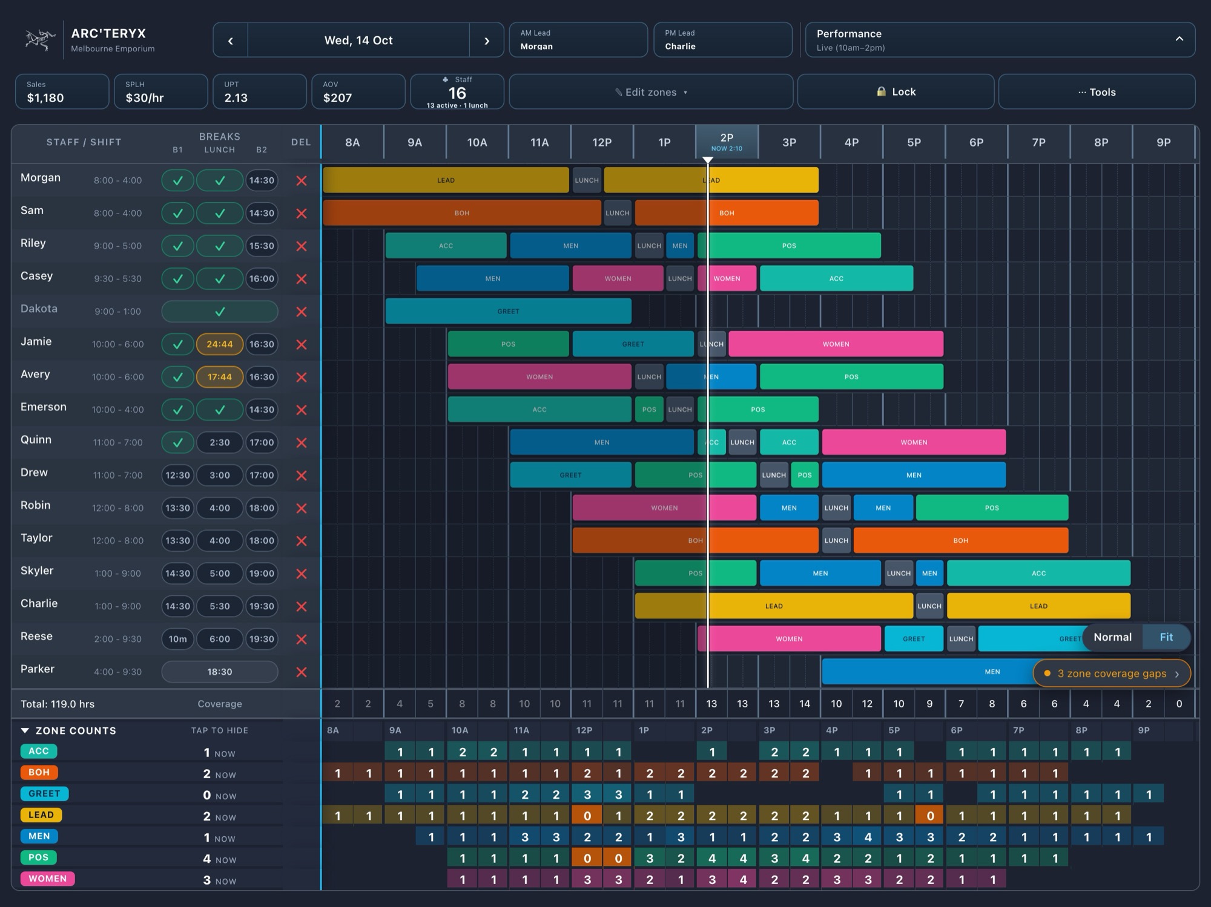Toggle Quinn's B1 break checkmark
1211x907 pixels.
pos(177,442)
